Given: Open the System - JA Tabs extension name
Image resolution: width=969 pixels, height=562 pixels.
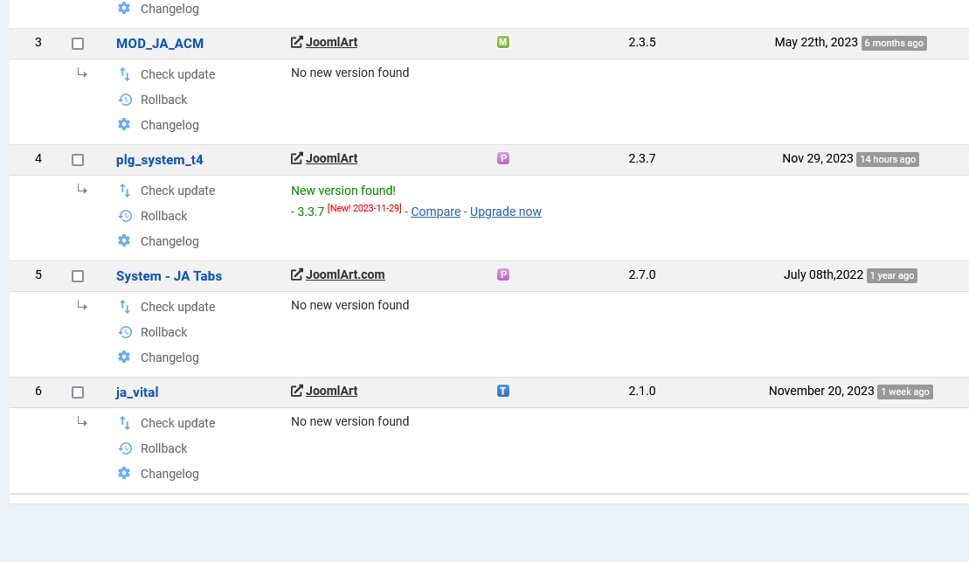Looking at the screenshot, I should (x=169, y=276).
